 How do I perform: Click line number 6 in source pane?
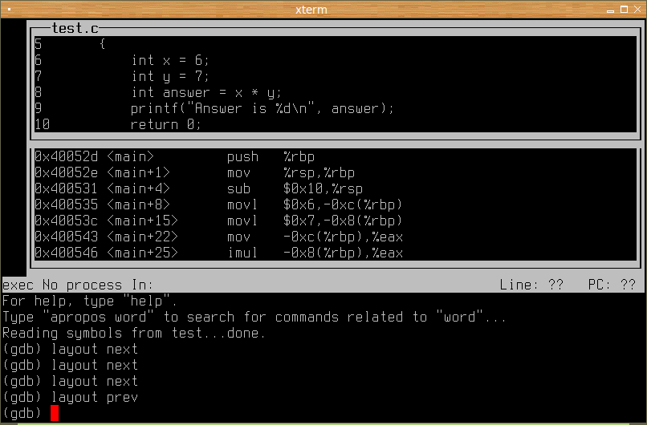(x=38, y=60)
